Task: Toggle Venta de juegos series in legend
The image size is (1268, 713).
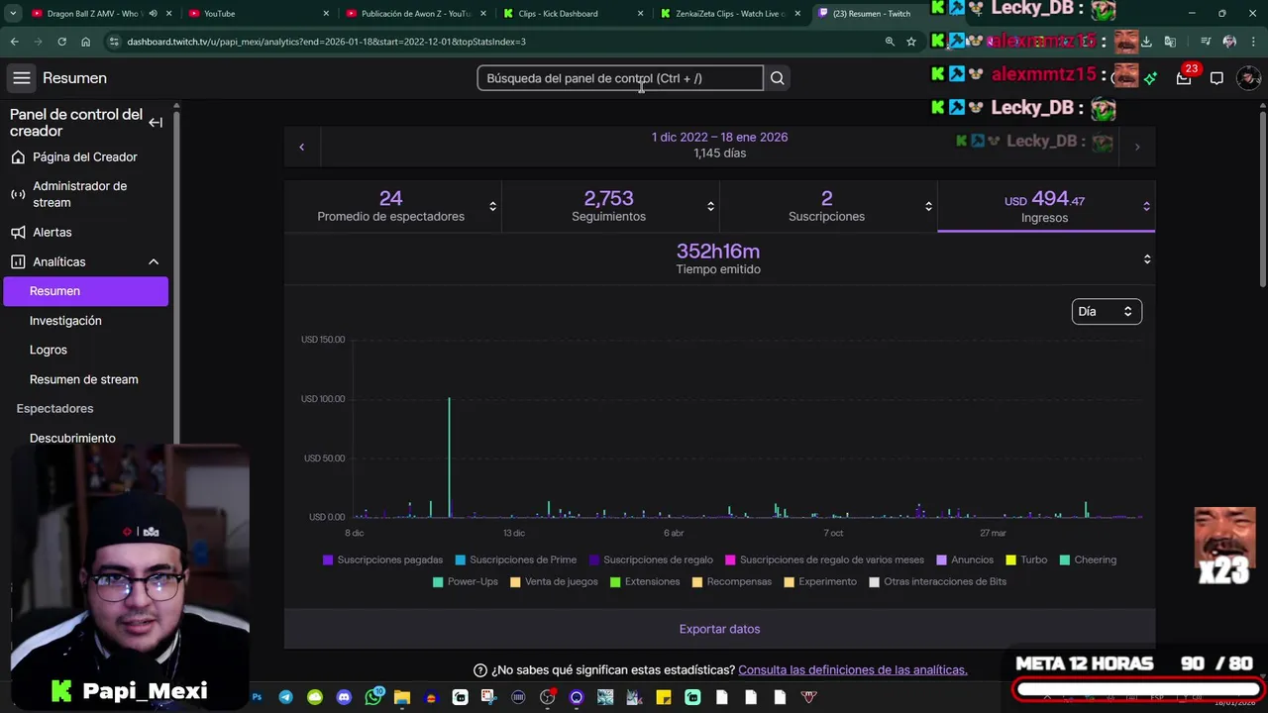Action: coord(554,581)
